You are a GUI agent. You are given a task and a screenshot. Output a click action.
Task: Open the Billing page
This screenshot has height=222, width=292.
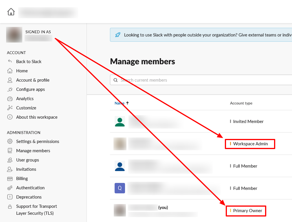coord(22,178)
